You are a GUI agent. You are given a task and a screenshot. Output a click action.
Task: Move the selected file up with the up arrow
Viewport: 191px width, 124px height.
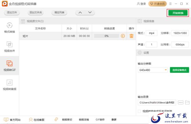point(80,12)
